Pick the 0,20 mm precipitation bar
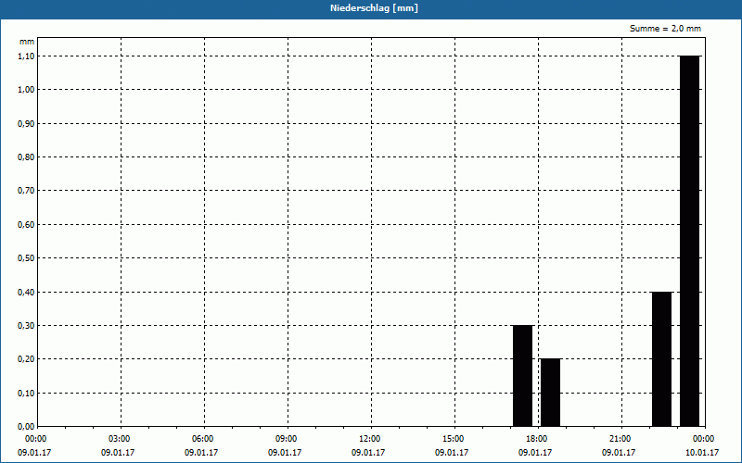 point(550,393)
